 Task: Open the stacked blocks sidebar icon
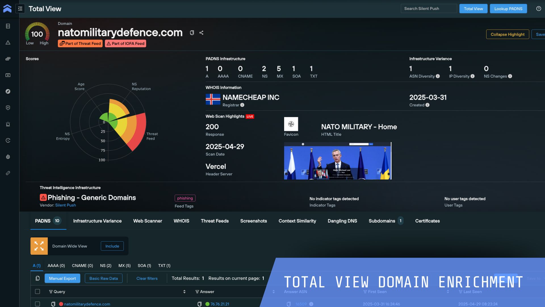tap(8, 59)
